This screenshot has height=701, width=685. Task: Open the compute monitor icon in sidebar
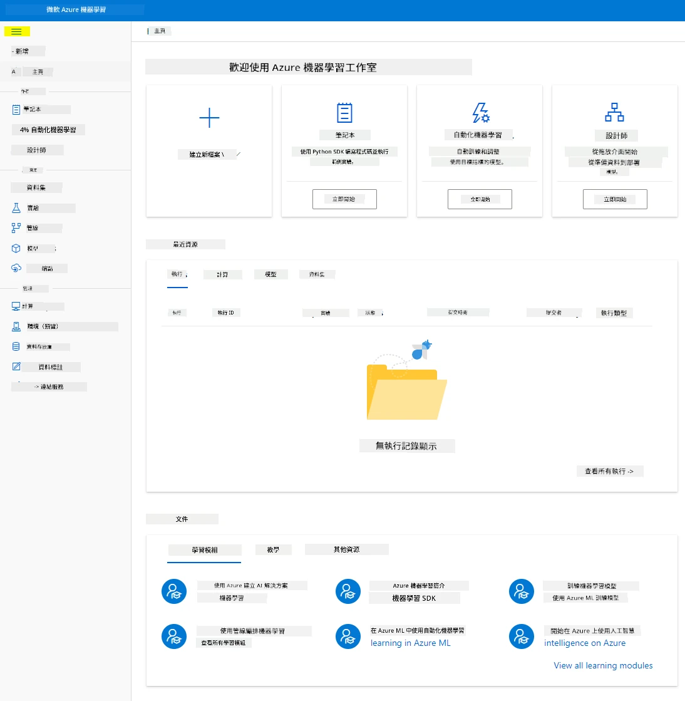tap(16, 306)
